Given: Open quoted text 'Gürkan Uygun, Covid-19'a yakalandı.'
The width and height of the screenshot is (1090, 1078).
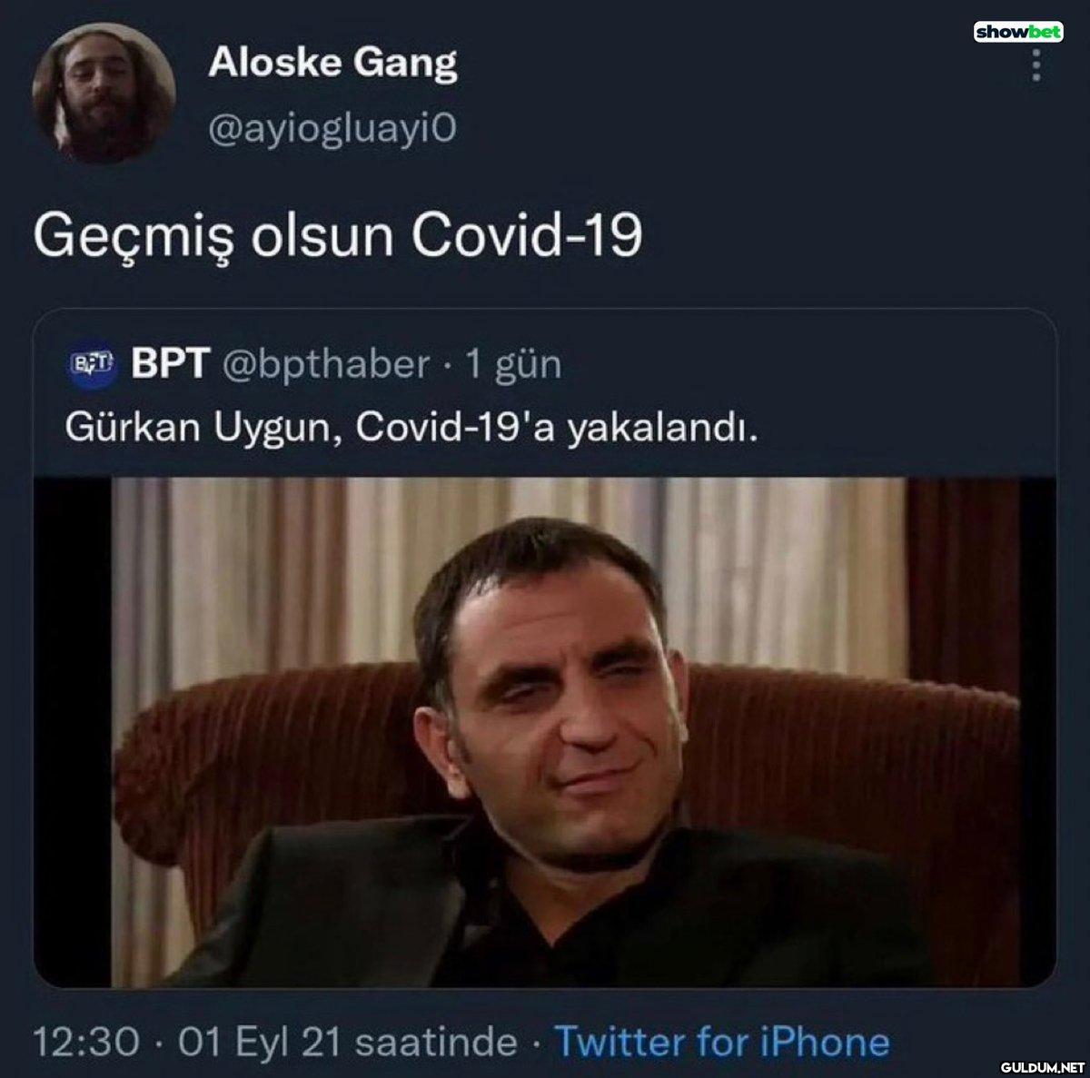Looking at the screenshot, I should point(411,427).
